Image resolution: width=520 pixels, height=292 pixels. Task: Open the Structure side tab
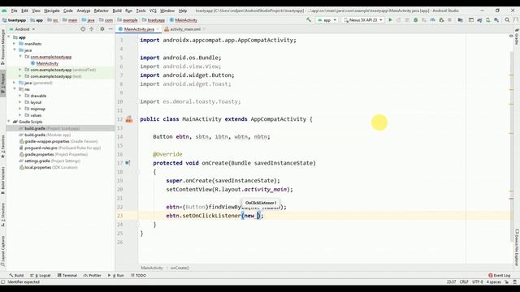(x=3, y=214)
